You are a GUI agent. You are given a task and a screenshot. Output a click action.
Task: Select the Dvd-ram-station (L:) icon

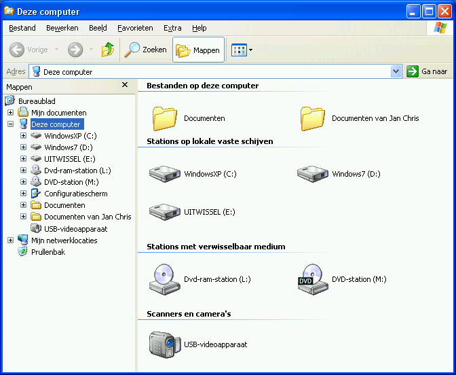[x=164, y=279]
